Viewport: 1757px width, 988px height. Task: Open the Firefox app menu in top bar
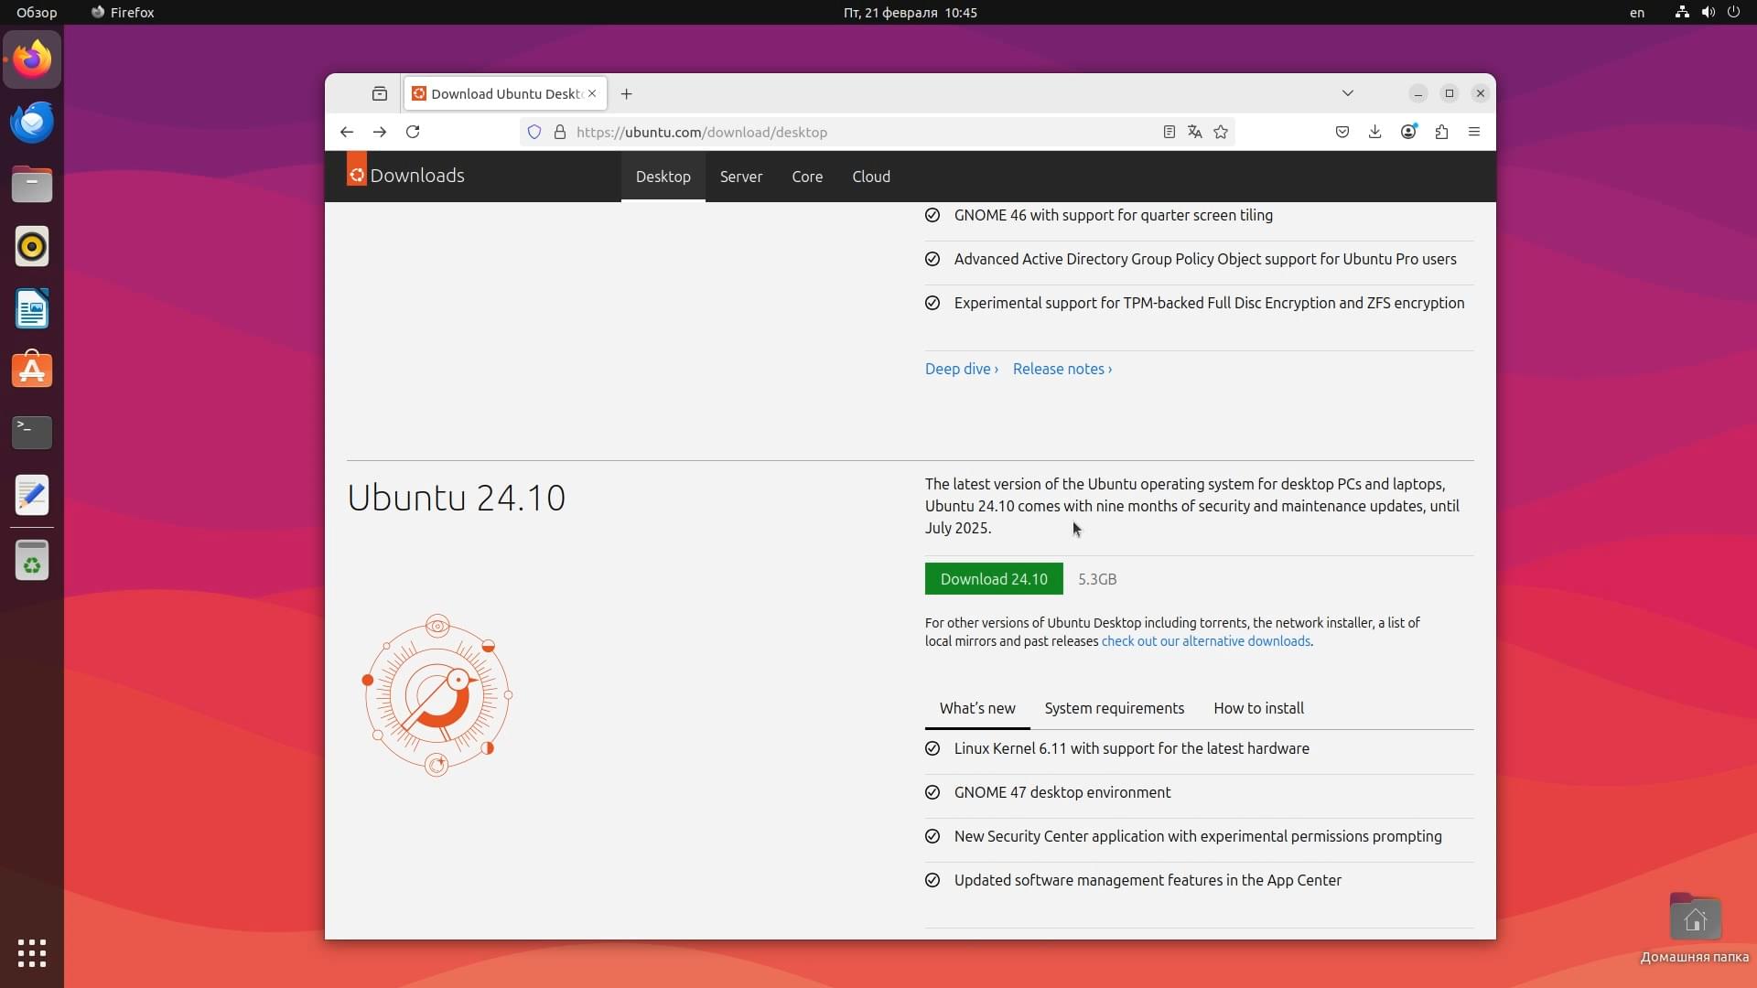pyautogui.click(x=123, y=12)
